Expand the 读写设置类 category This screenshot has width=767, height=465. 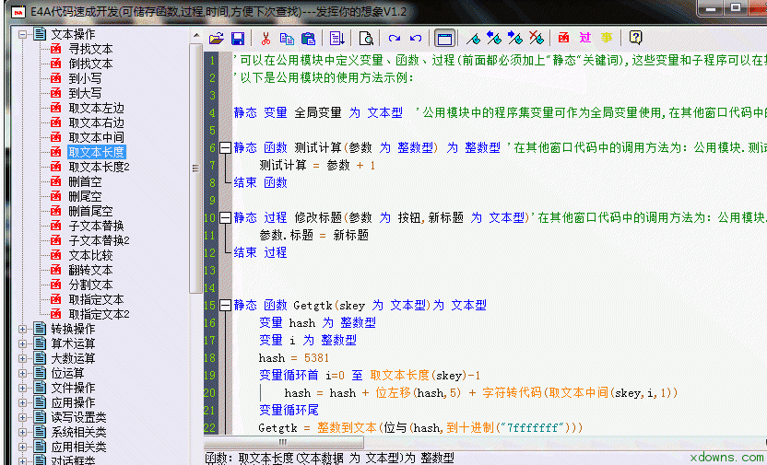[x=22, y=418]
